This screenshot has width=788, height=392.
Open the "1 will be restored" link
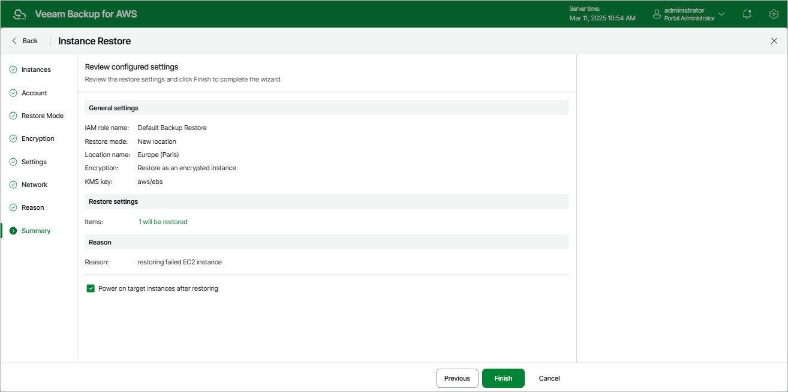pos(163,221)
